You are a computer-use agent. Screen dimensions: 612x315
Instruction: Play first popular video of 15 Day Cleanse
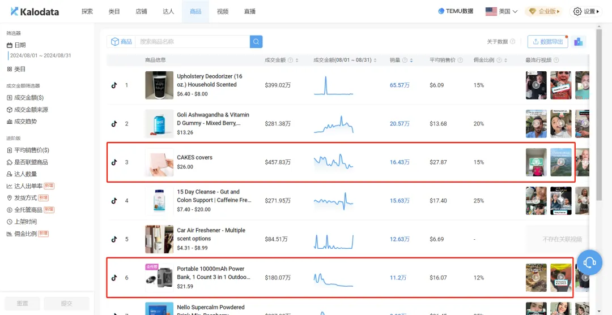click(x=536, y=201)
